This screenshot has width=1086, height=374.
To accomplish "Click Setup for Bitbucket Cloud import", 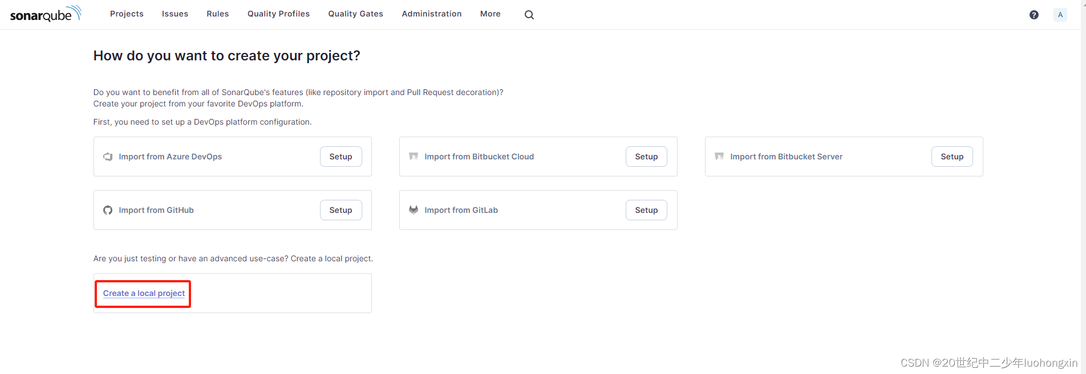I will point(647,157).
